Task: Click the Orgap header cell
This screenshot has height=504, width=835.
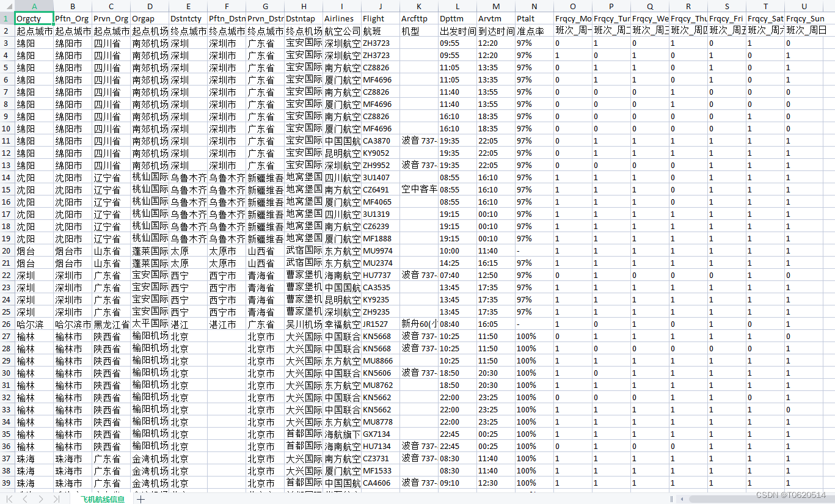Action: (x=150, y=18)
